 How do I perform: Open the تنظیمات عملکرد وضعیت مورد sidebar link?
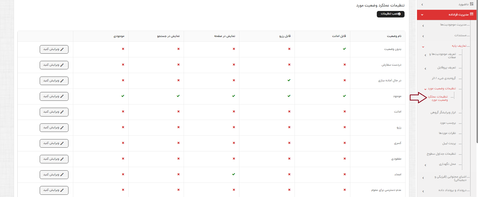[438, 98]
